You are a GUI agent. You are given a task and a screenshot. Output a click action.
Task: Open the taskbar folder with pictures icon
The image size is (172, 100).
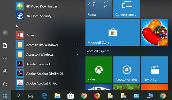pos(124,96)
